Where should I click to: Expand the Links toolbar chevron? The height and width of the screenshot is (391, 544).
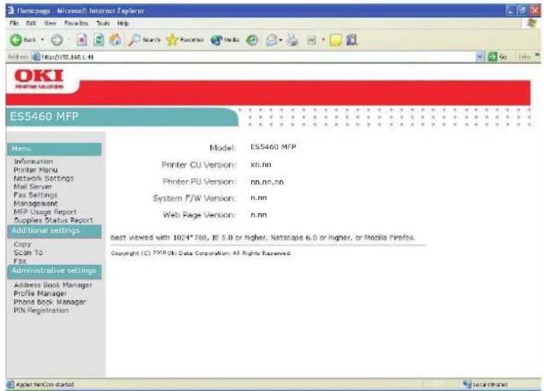[537, 55]
